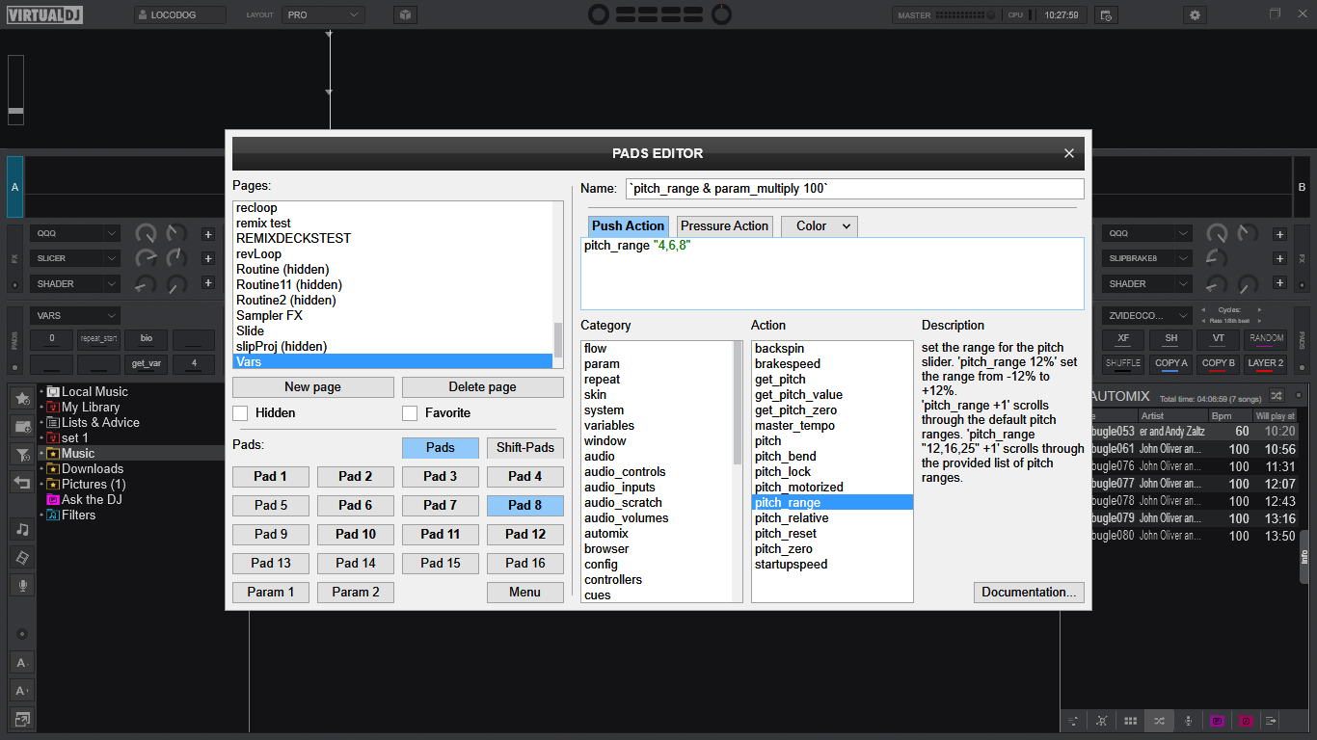Click decrease font size A icon
Image resolution: width=1317 pixels, height=740 pixels.
click(x=22, y=662)
